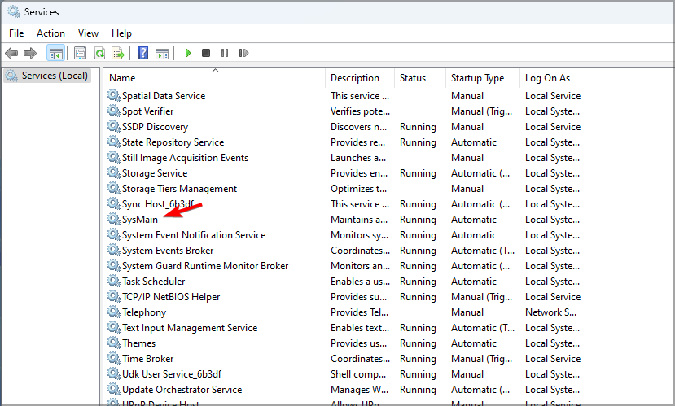Viewport: 675px width, 406px height.
Task: Click gear icon next to SSDP Discovery
Action: [x=114, y=126]
